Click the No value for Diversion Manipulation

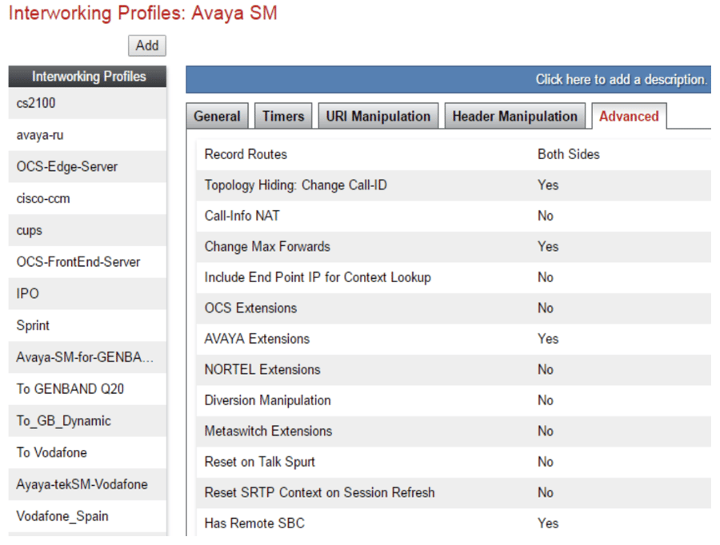click(x=546, y=400)
